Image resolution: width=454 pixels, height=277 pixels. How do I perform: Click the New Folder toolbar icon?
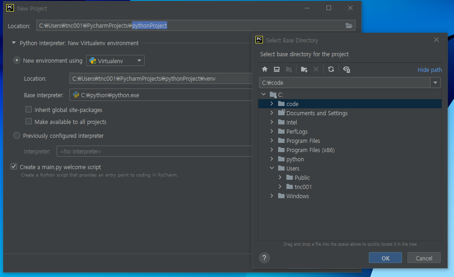click(304, 69)
